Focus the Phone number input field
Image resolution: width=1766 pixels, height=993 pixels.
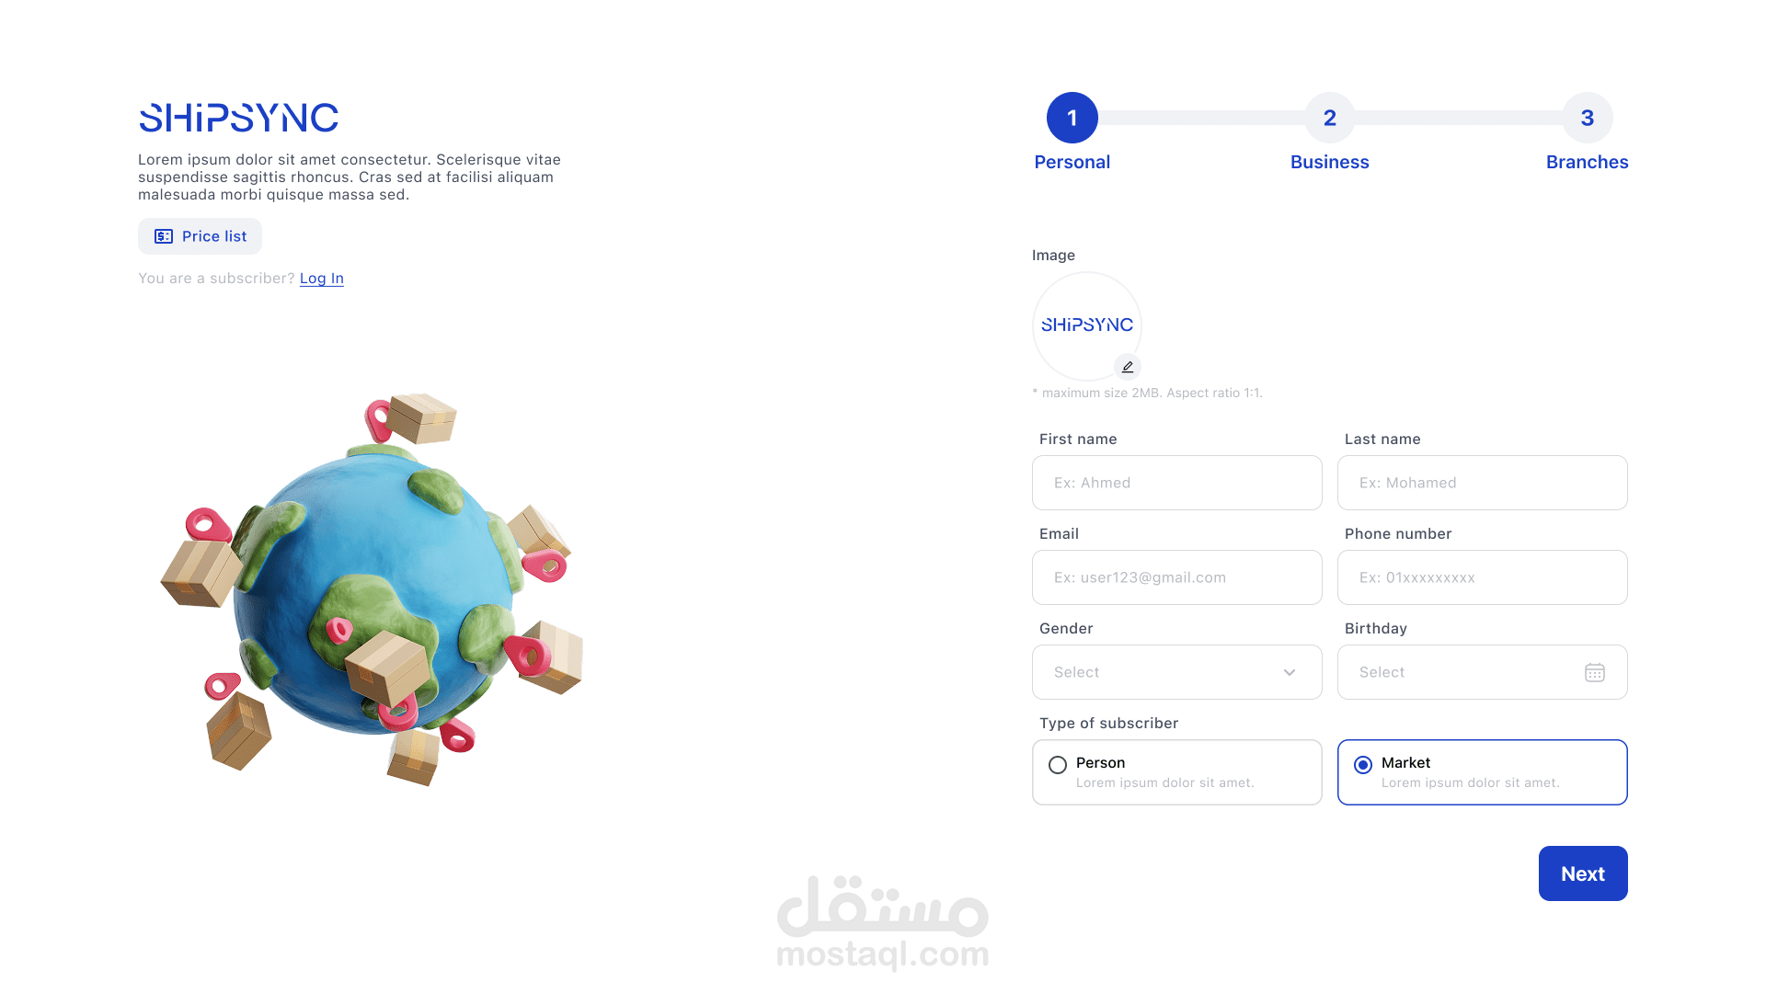[1483, 577]
